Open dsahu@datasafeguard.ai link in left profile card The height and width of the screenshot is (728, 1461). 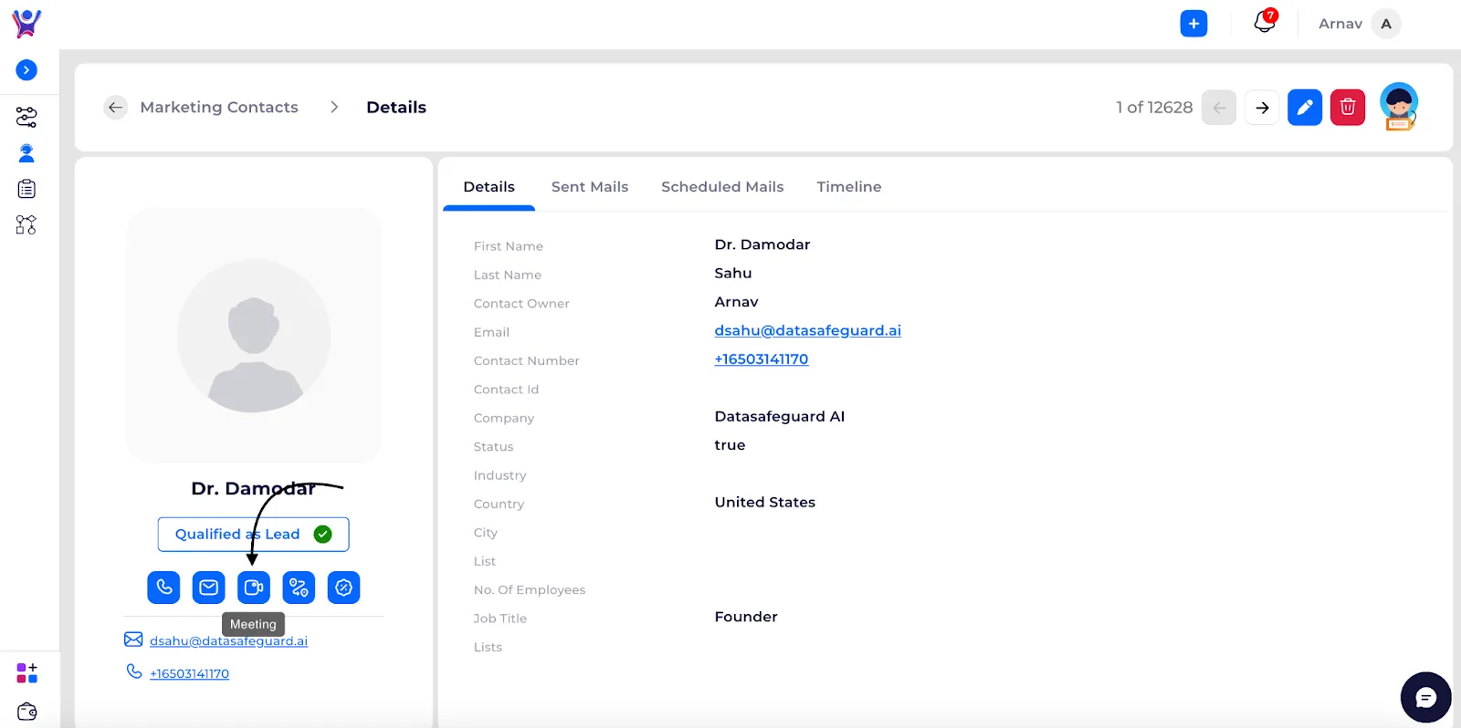point(228,641)
